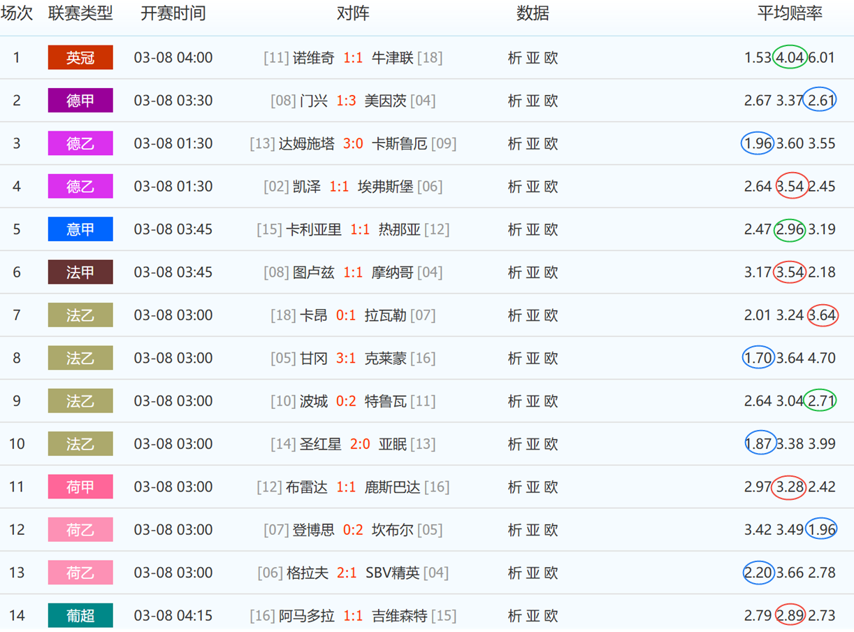Screen dimensions: 854x632
Task: Open 欧 link in 甘冈 row
Action: point(551,358)
